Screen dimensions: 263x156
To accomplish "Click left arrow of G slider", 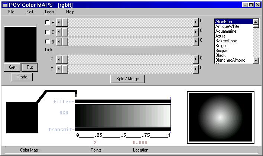I will (x=59, y=32).
